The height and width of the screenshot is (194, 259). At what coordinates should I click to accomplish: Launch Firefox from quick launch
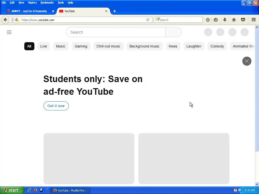35,190
